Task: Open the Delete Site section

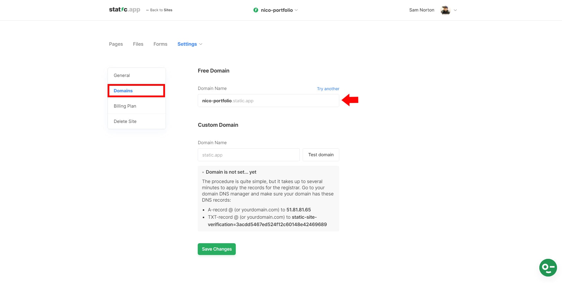Action: pyautogui.click(x=125, y=121)
